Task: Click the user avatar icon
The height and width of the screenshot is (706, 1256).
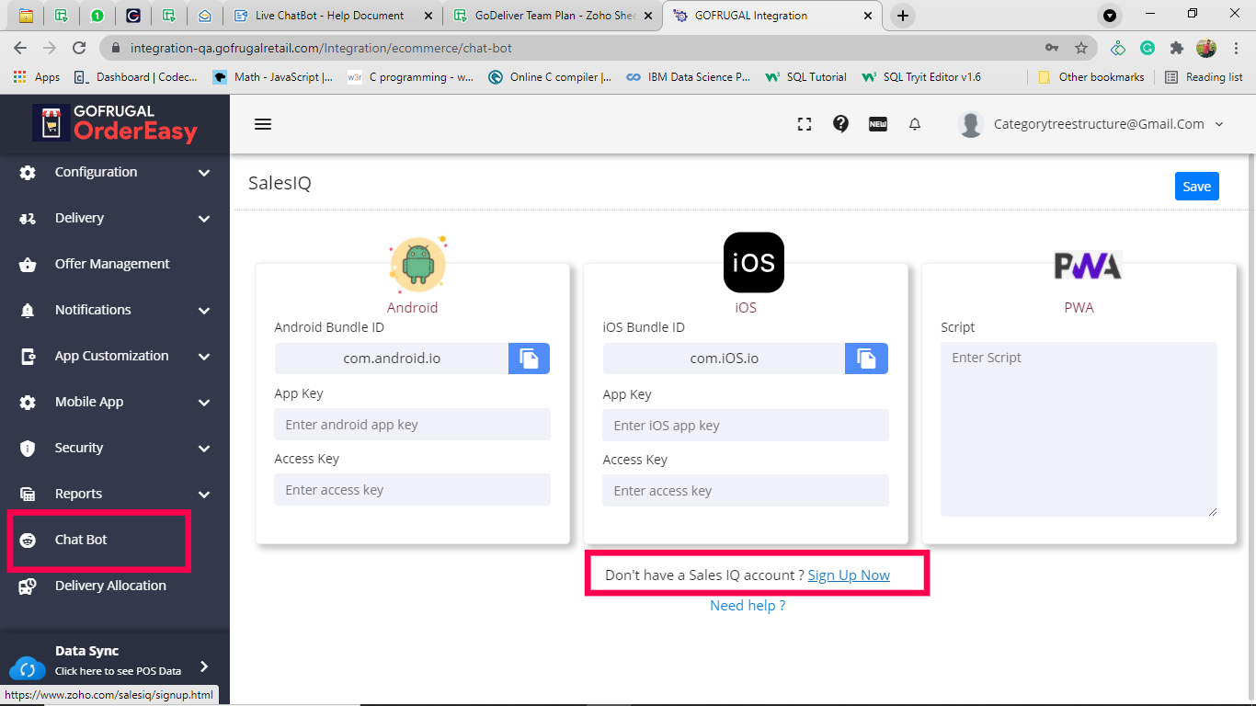Action: pos(971,124)
